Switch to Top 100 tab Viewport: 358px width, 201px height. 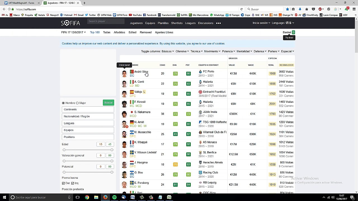point(95,32)
